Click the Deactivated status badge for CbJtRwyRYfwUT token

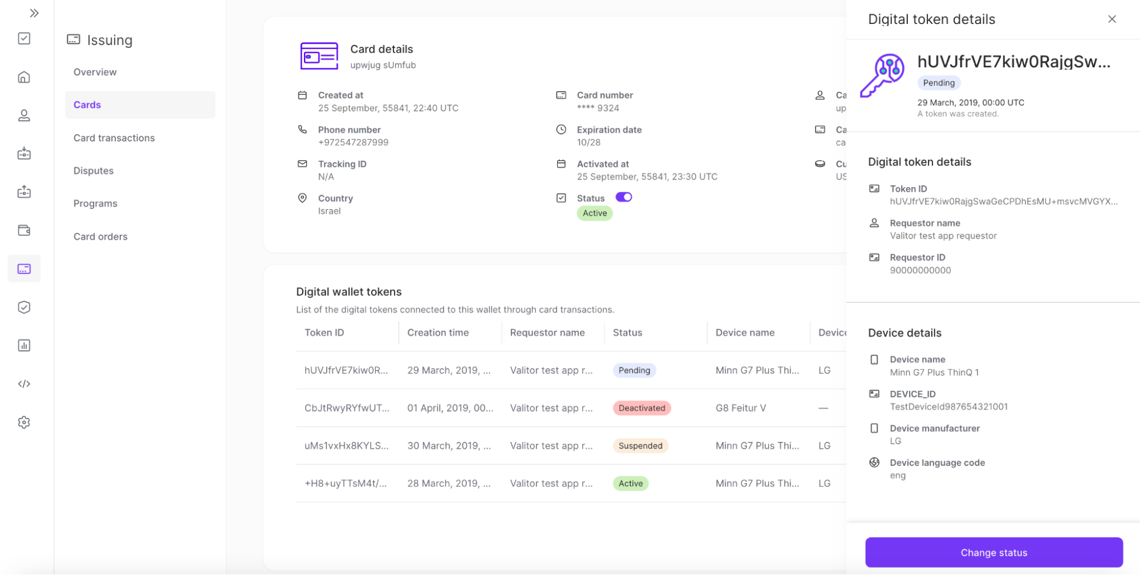(642, 408)
